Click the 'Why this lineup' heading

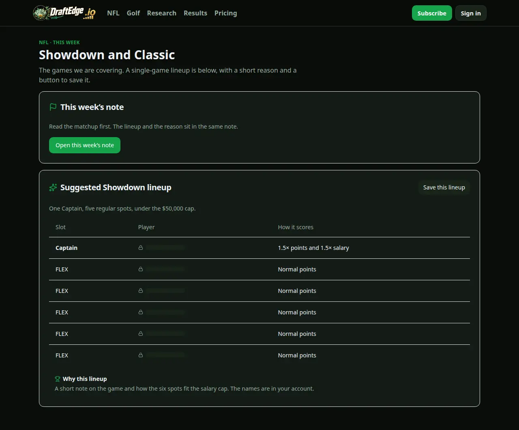pos(85,379)
